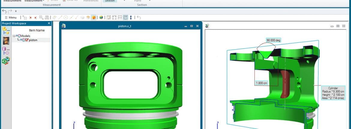Expand the collapse-tree icon in toolbar
Image resolution: width=351 pixels, height=129 pixels.
(25, 18)
